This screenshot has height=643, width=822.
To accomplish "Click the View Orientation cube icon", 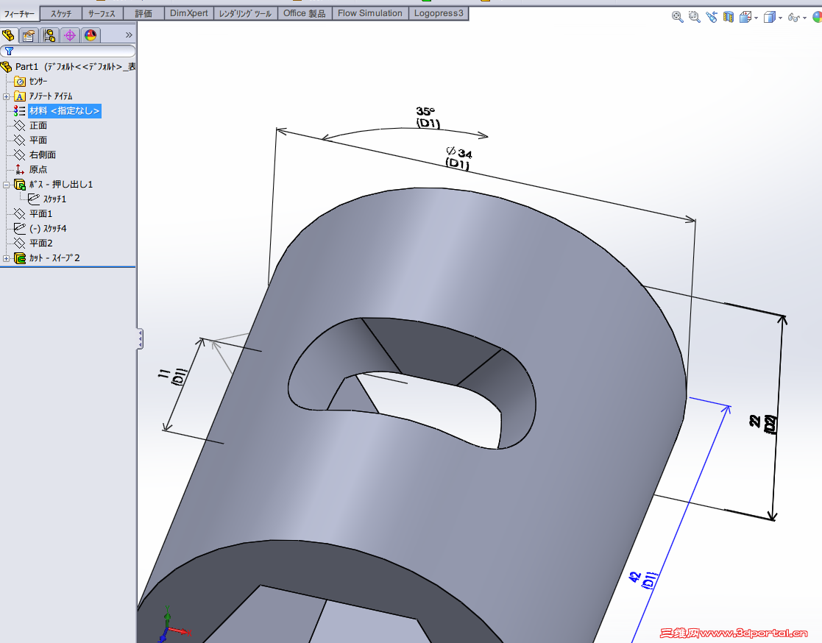I will point(745,18).
